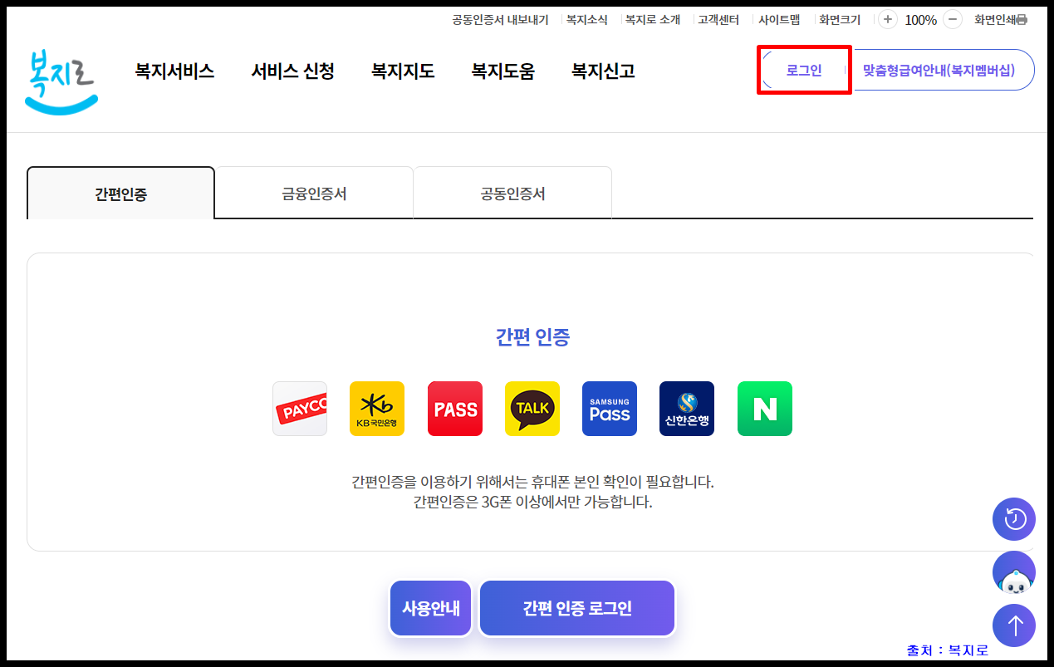
Task: Click the scroll-to-top arrow icon
Action: pyautogui.click(x=1013, y=625)
